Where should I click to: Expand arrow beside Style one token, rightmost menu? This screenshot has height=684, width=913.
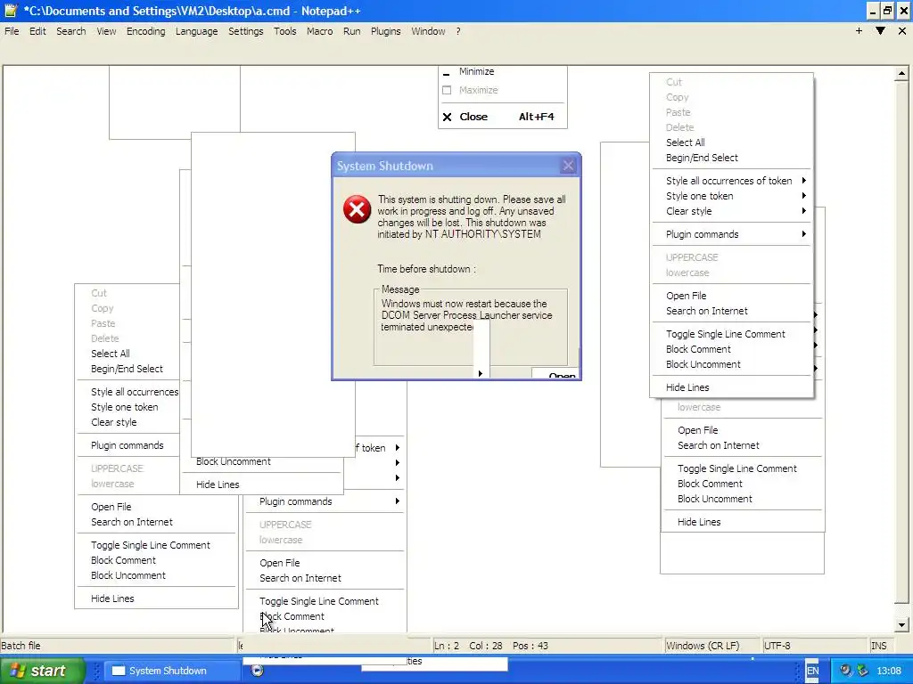pos(803,195)
